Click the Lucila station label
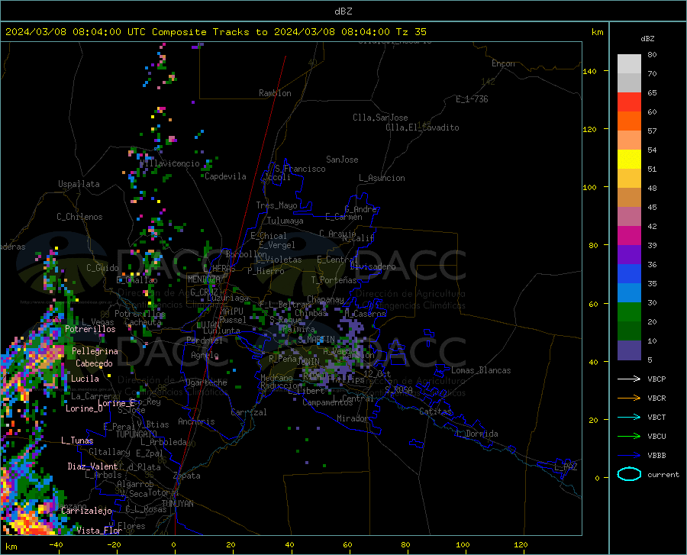687x555 pixels. coord(85,379)
